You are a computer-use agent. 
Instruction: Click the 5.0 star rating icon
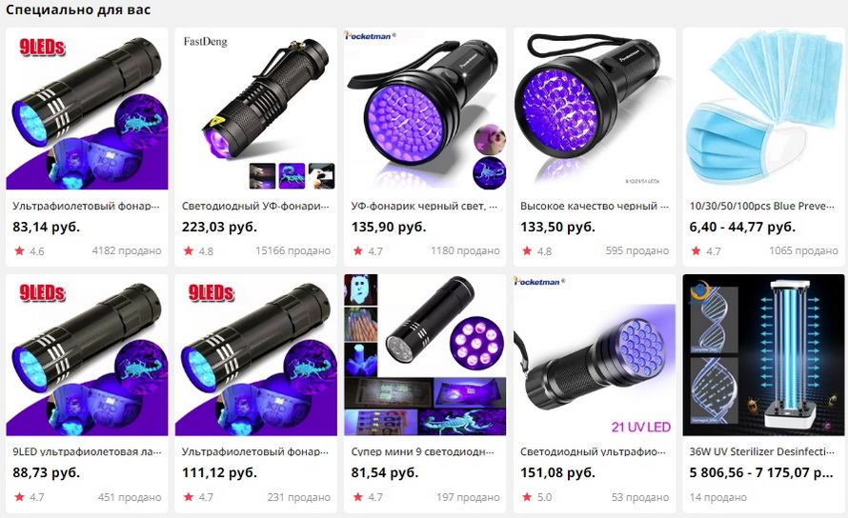527,496
